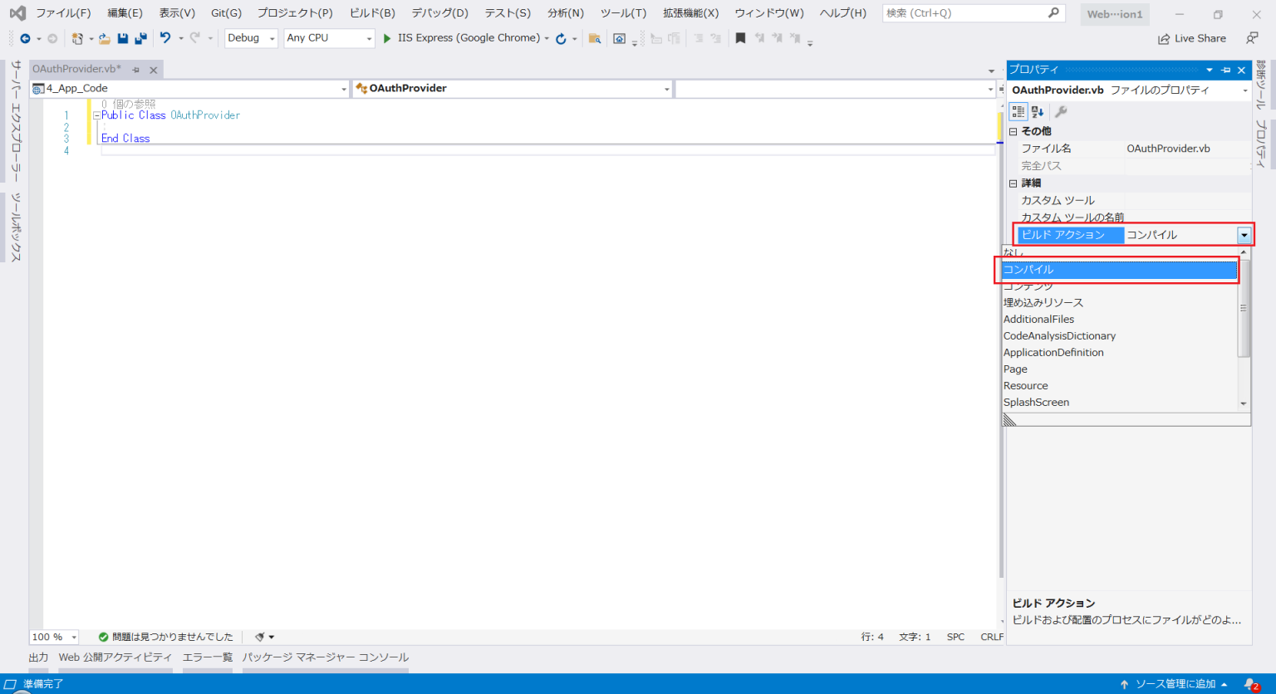Viewport: 1276px width, 694px height.
Task: Open the 4_App_Code navigation dropdown
Action: pos(344,87)
